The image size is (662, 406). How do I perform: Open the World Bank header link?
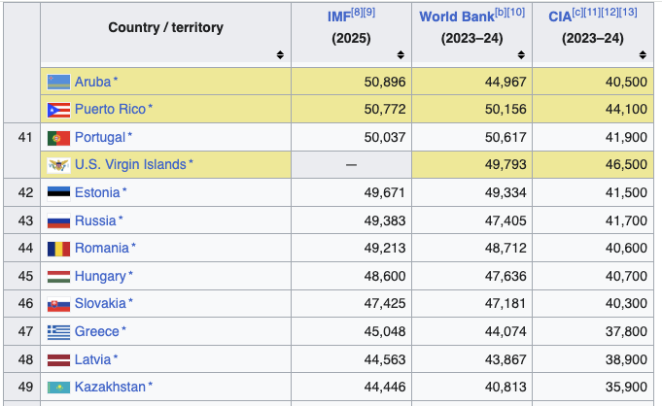pyautogui.click(x=456, y=17)
